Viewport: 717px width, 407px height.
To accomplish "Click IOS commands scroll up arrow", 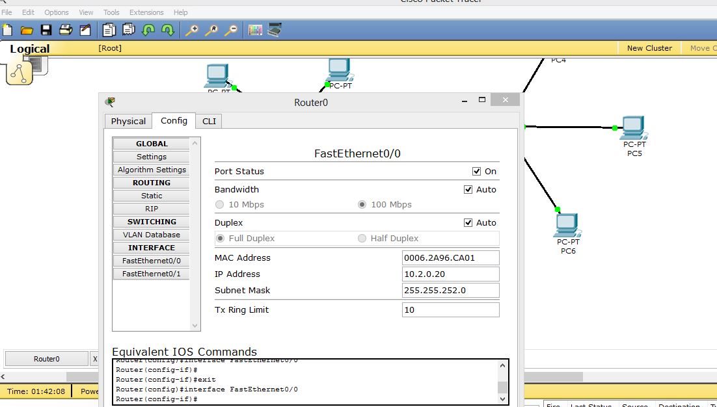I will pos(502,365).
